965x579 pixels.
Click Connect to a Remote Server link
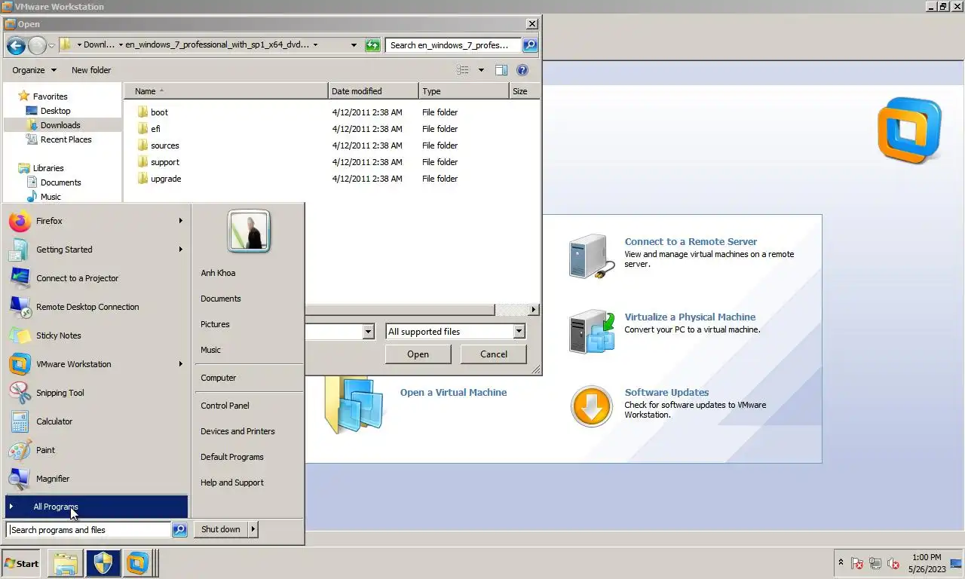[x=691, y=242]
